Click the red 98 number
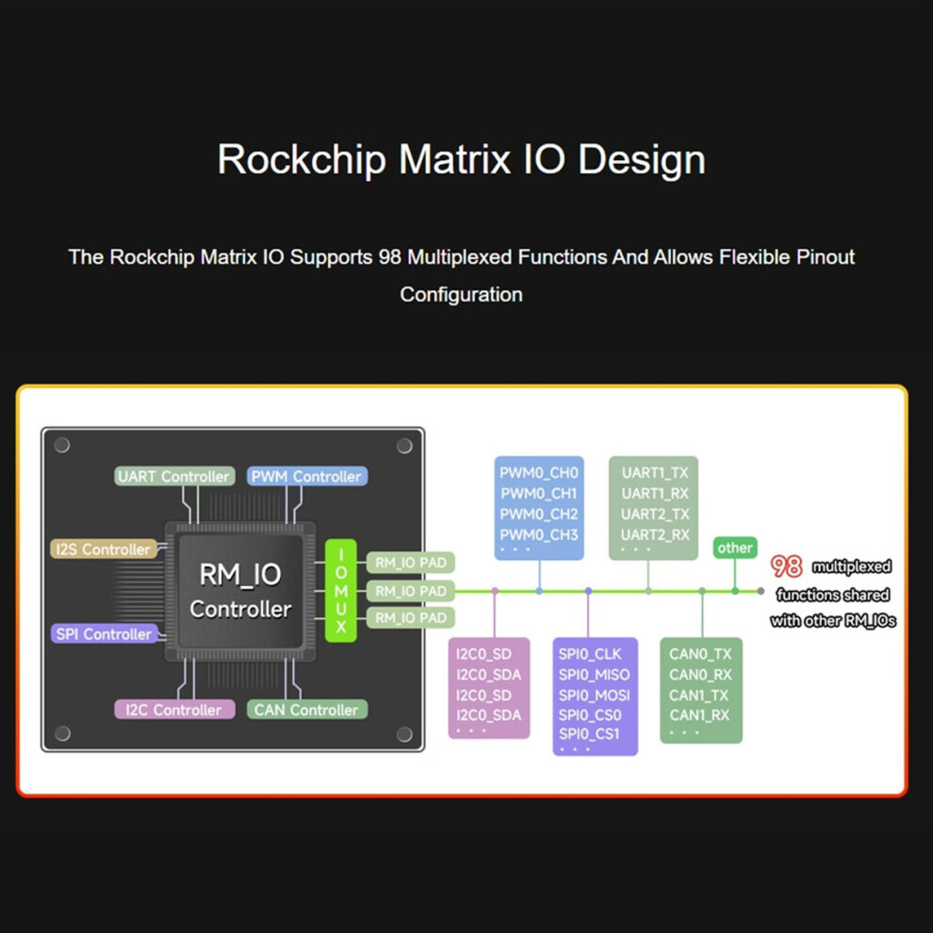This screenshot has width=933, height=933. (x=786, y=566)
